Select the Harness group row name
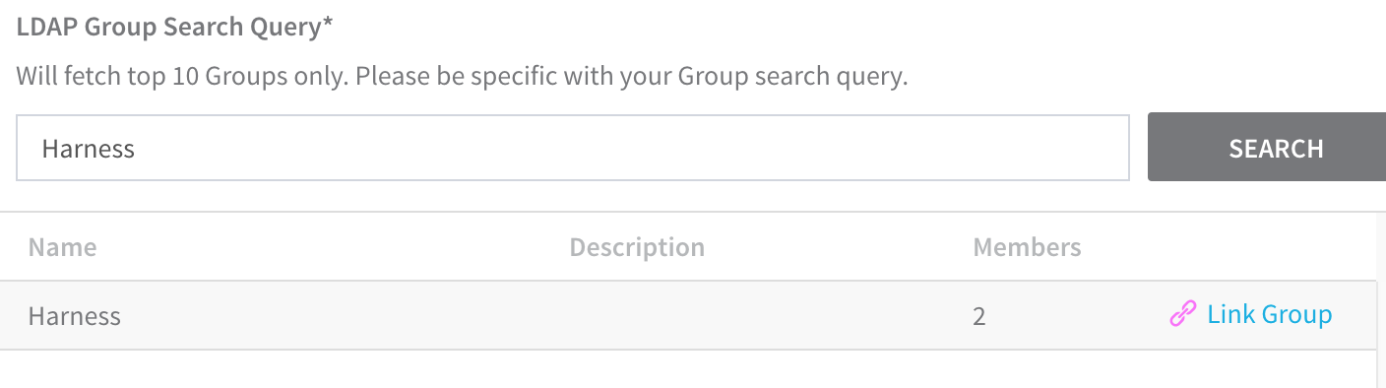This screenshot has height=388, width=1386. coord(75,316)
